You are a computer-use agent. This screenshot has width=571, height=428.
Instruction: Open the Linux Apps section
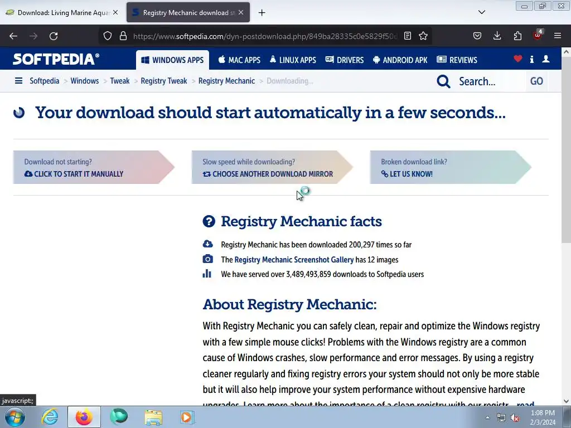click(293, 60)
